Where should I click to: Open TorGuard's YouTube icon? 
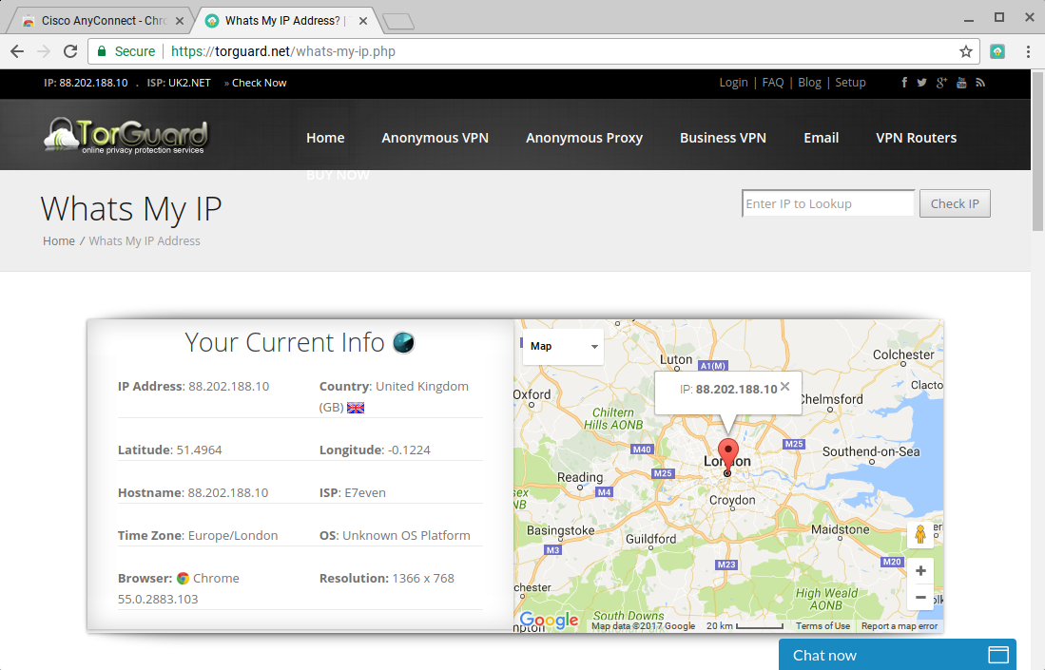(961, 83)
